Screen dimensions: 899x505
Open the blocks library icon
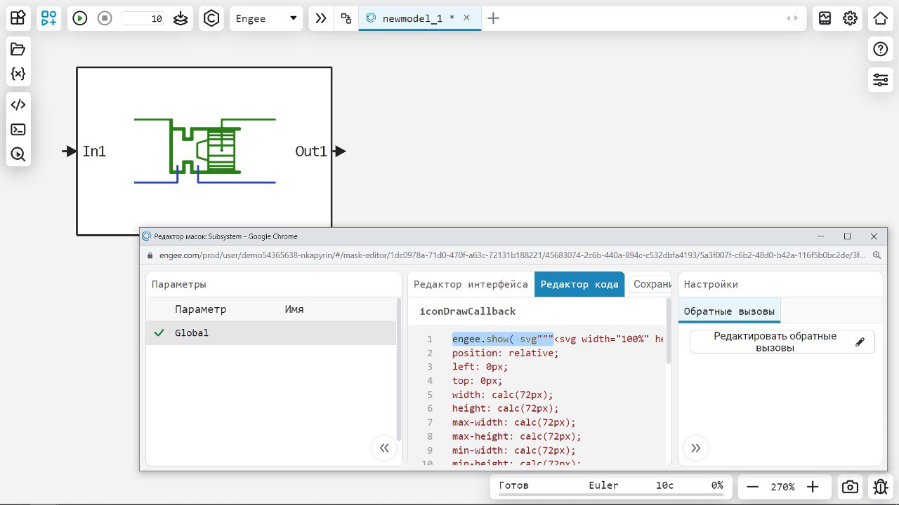18,18
